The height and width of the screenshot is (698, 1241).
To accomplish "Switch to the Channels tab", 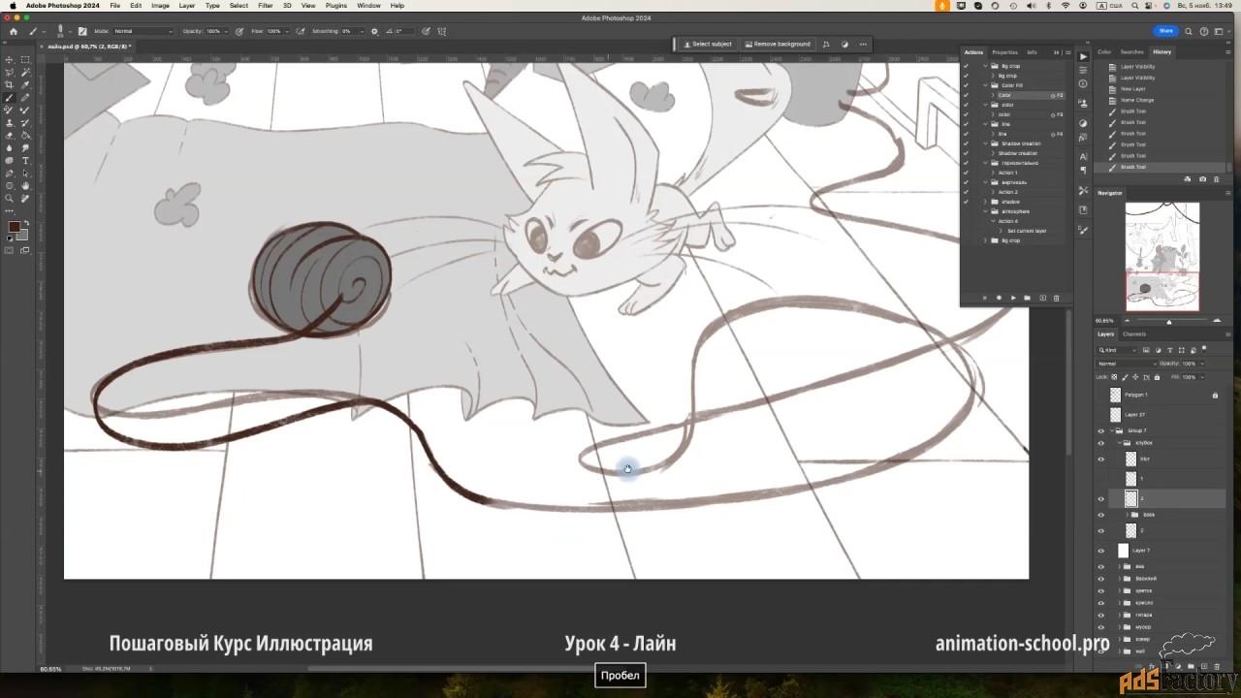I will 1134,333.
